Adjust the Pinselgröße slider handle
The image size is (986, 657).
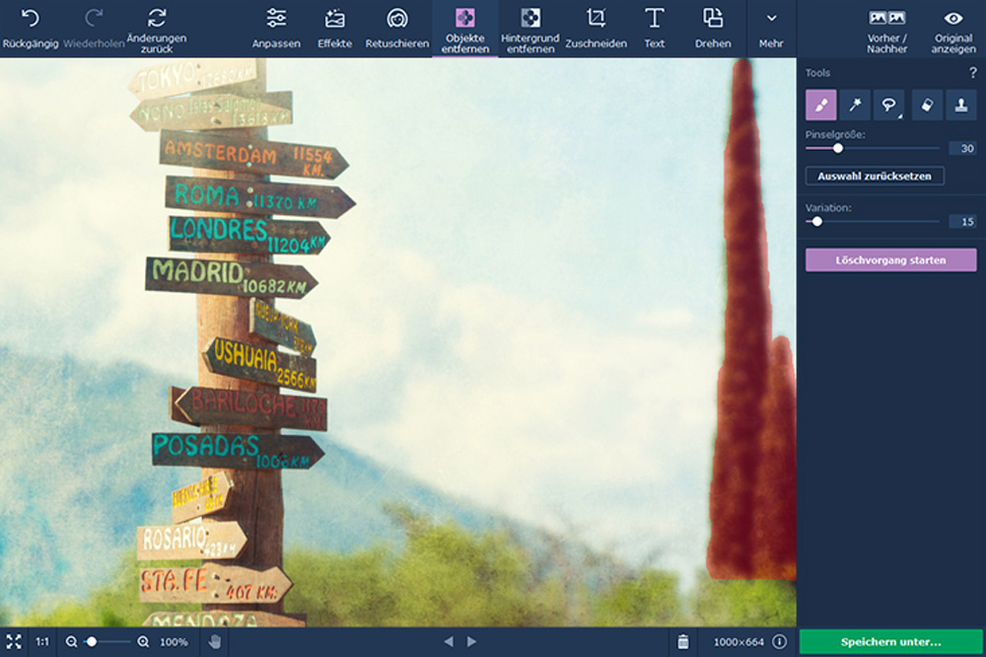point(837,149)
